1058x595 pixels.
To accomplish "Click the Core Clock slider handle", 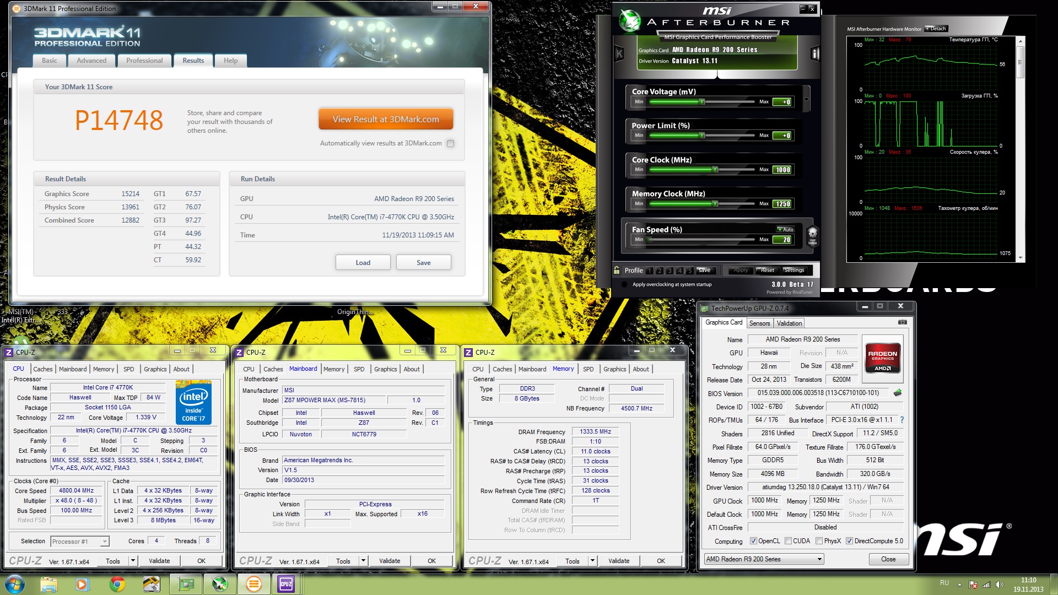I will [715, 170].
